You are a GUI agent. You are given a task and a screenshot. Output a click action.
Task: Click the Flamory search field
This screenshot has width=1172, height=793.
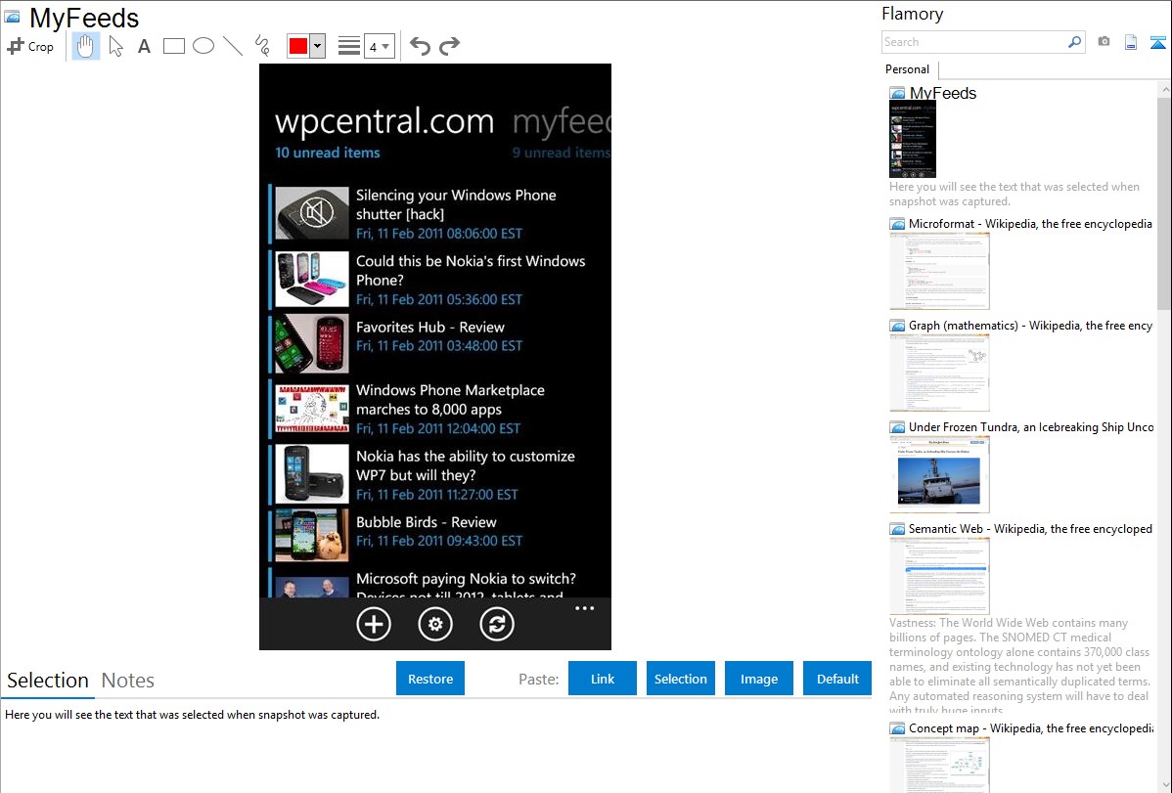(974, 42)
